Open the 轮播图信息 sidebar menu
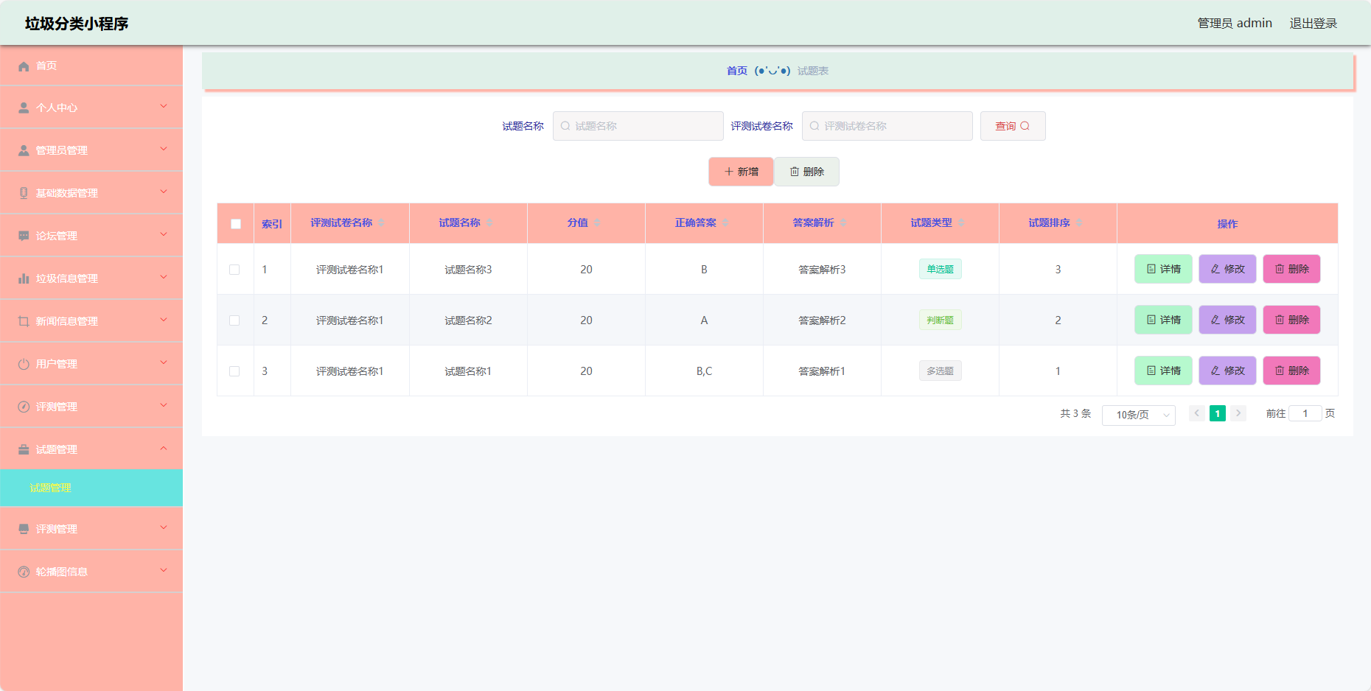Screen dimensions: 1371x691 (x=91, y=572)
